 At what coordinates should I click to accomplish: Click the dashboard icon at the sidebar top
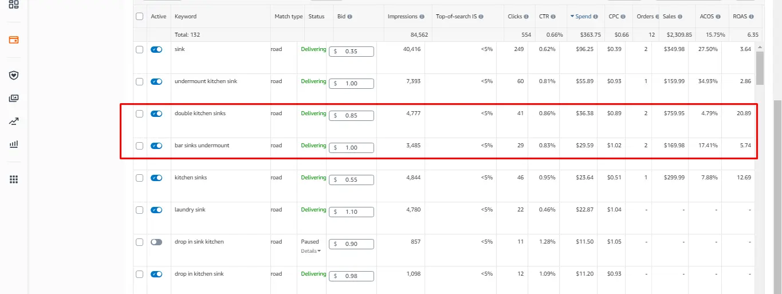pyautogui.click(x=14, y=5)
